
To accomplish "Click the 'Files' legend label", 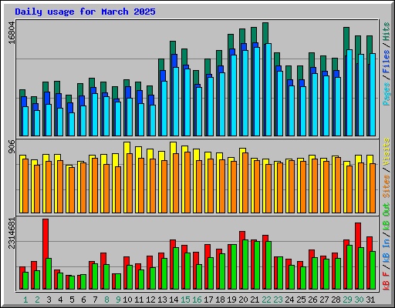I will point(387,62).
